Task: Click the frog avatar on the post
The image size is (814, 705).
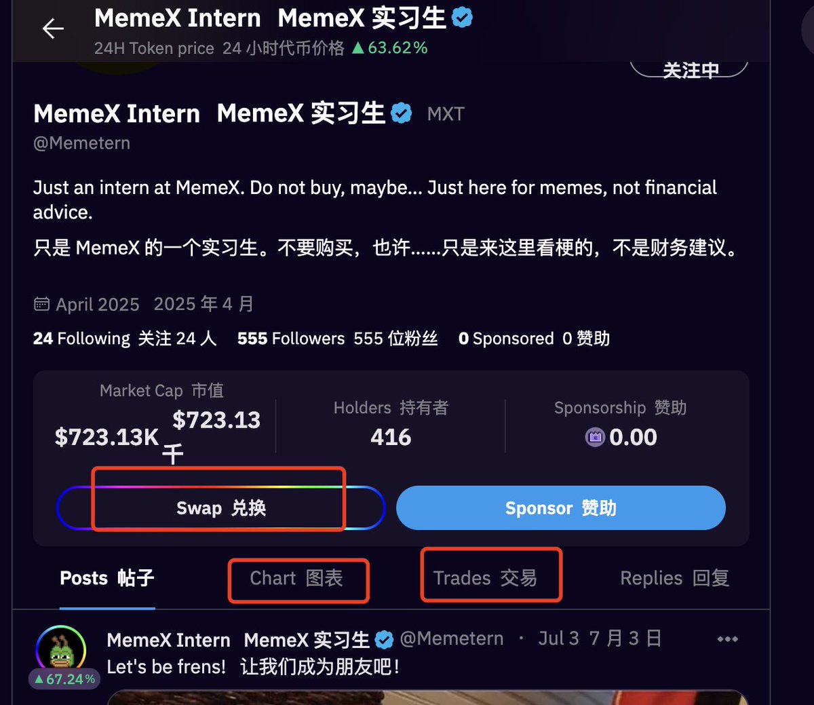Action: 61,650
